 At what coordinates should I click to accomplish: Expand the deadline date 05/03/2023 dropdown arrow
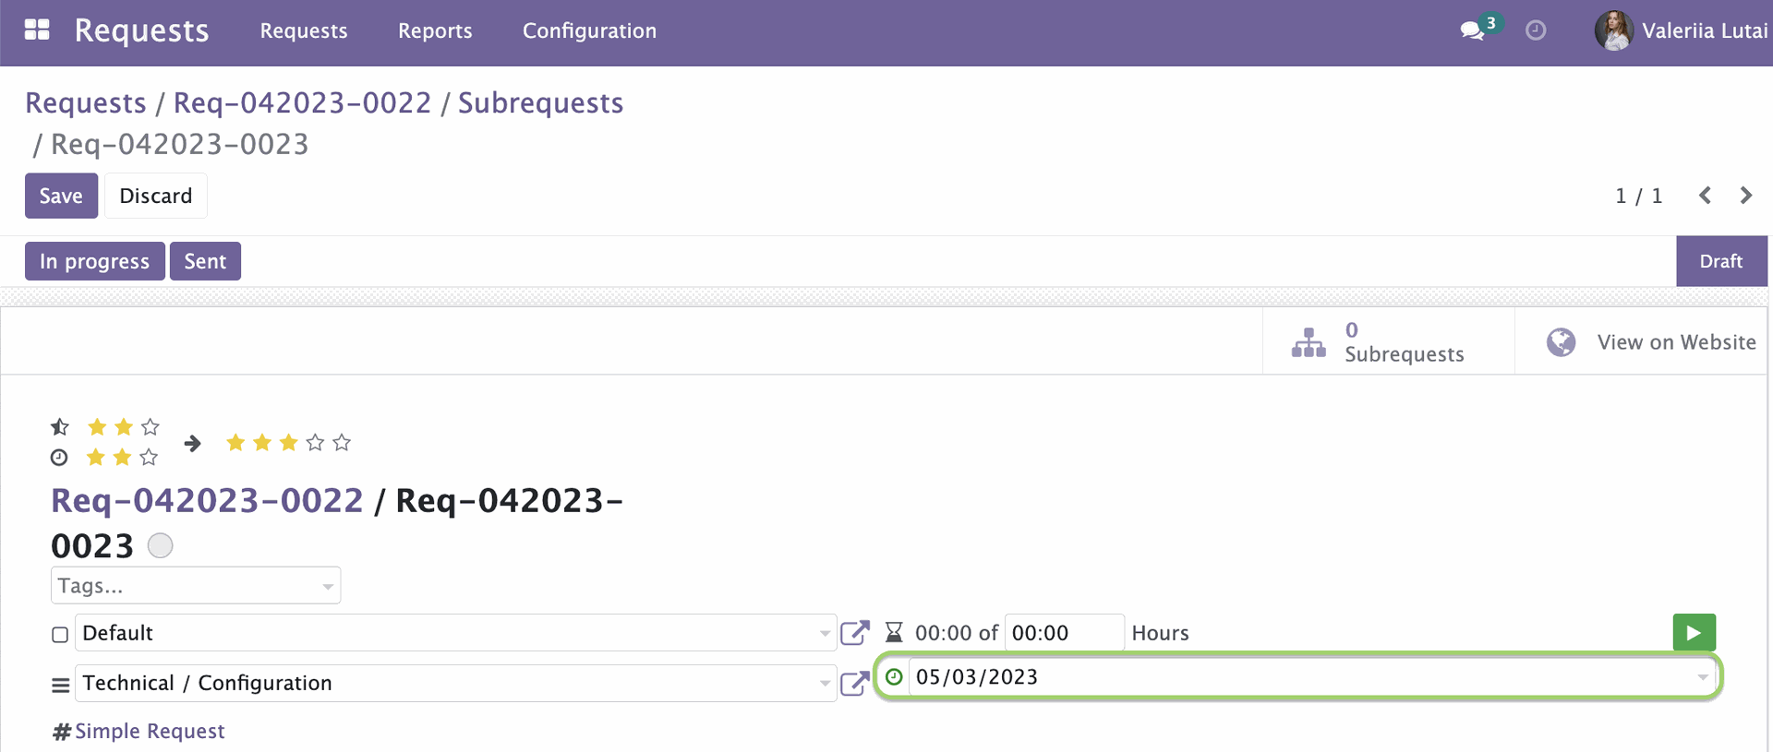click(x=1703, y=677)
